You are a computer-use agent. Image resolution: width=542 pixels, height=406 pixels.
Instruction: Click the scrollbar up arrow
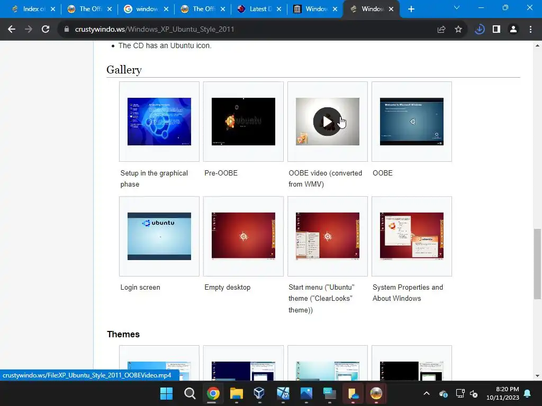pyautogui.click(x=537, y=45)
